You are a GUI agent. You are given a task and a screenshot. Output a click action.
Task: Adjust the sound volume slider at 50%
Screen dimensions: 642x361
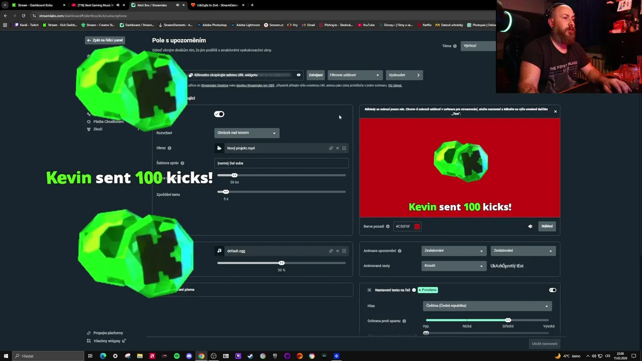tap(281, 263)
